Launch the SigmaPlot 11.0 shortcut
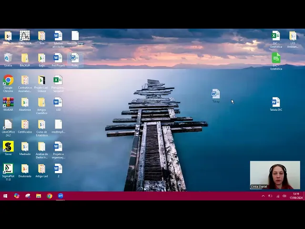The height and width of the screenshot is (229, 305). pyautogui.click(x=8, y=172)
